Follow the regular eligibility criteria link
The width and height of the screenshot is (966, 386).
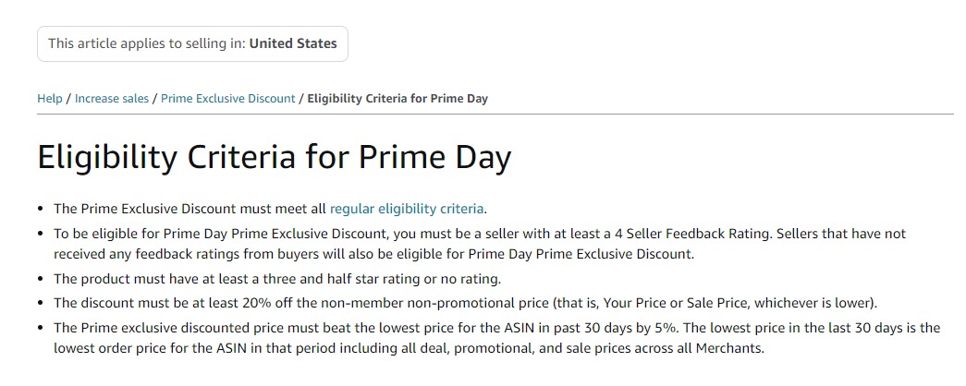407,209
